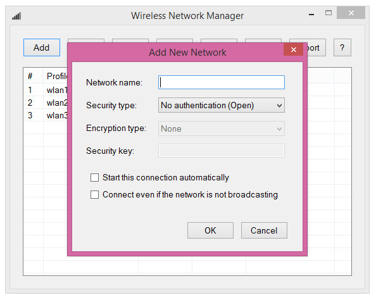Image resolution: width=376 pixels, height=300 pixels.
Task: Maximize the Wireless Network Manager window
Action: pos(329,13)
